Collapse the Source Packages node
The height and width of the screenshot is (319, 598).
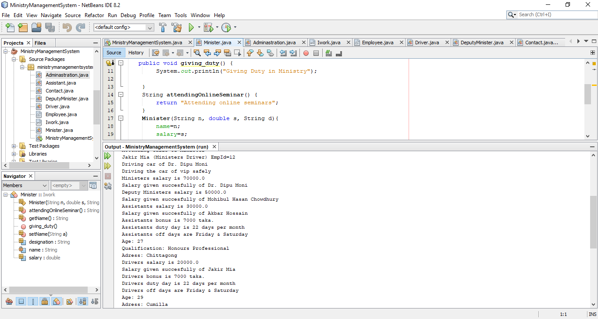tap(14, 59)
